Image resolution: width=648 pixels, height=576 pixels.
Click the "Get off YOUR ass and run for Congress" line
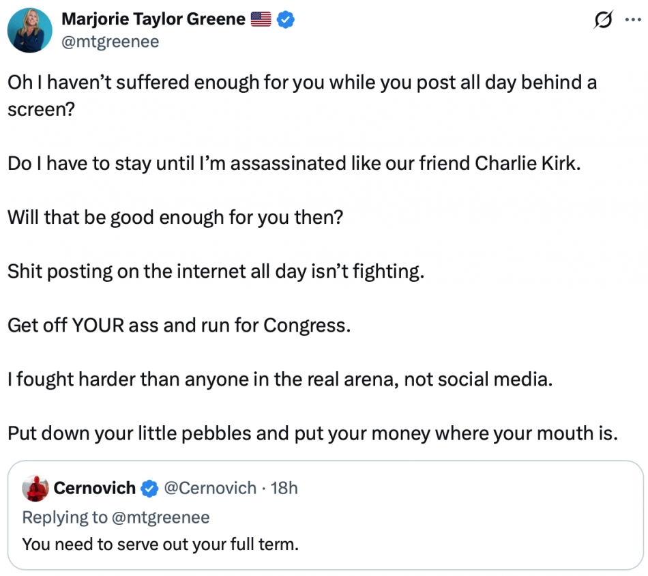click(x=179, y=325)
